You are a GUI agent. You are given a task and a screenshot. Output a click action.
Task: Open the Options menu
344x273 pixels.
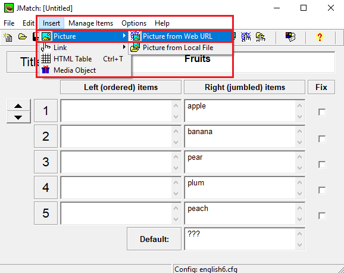pos(134,23)
